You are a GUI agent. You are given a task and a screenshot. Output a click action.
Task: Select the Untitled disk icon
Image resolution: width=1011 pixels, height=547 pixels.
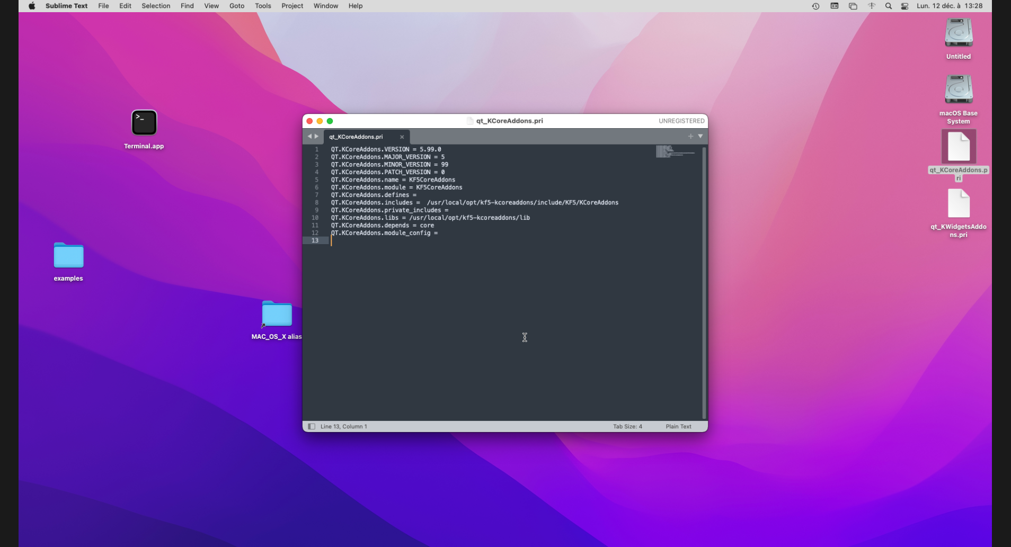[x=959, y=33]
